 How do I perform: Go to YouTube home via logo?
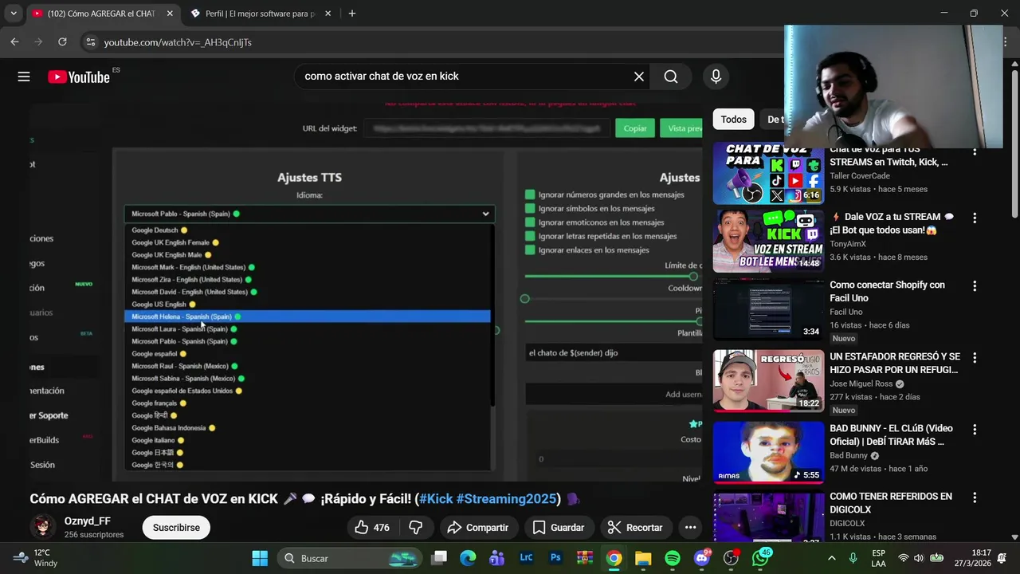pyautogui.click(x=78, y=77)
